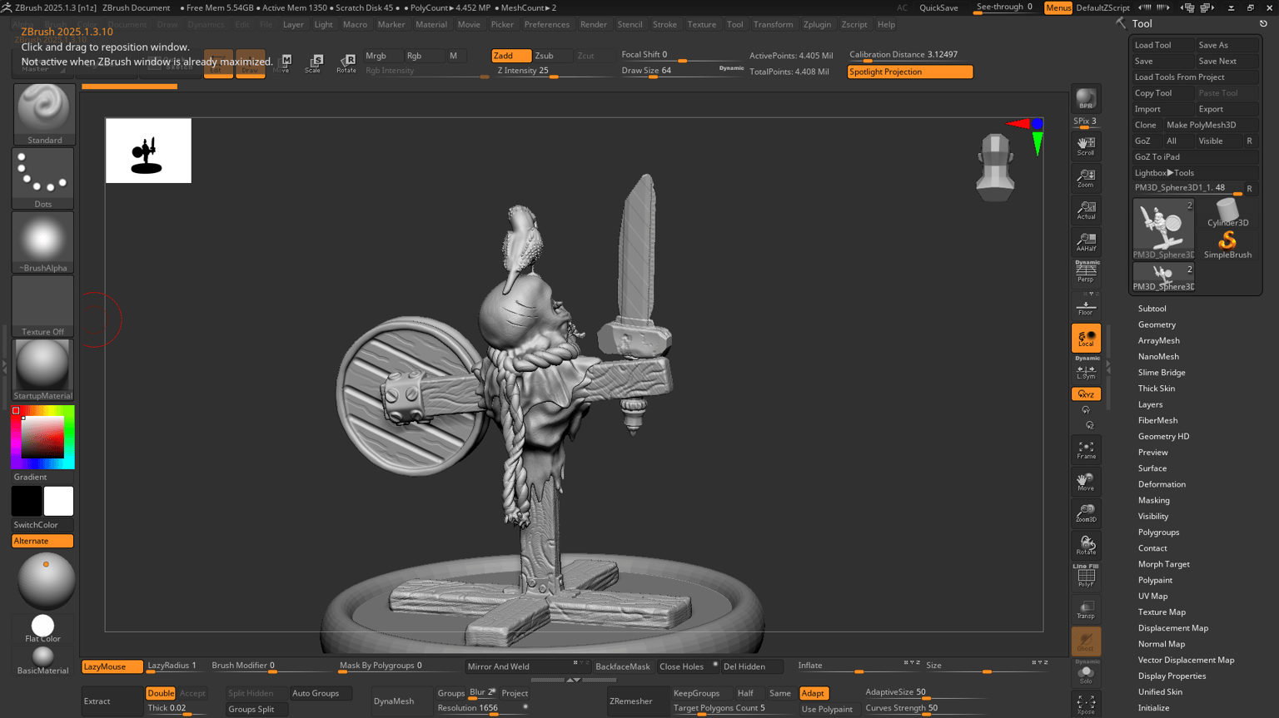Toggle Local symmetry mode
1279x718 pixels.
[1086, 339]
